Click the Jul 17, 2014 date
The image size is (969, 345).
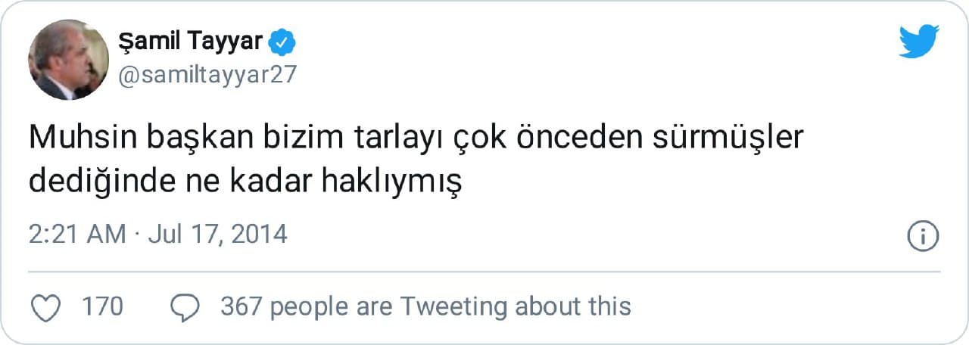click(217, 234)
